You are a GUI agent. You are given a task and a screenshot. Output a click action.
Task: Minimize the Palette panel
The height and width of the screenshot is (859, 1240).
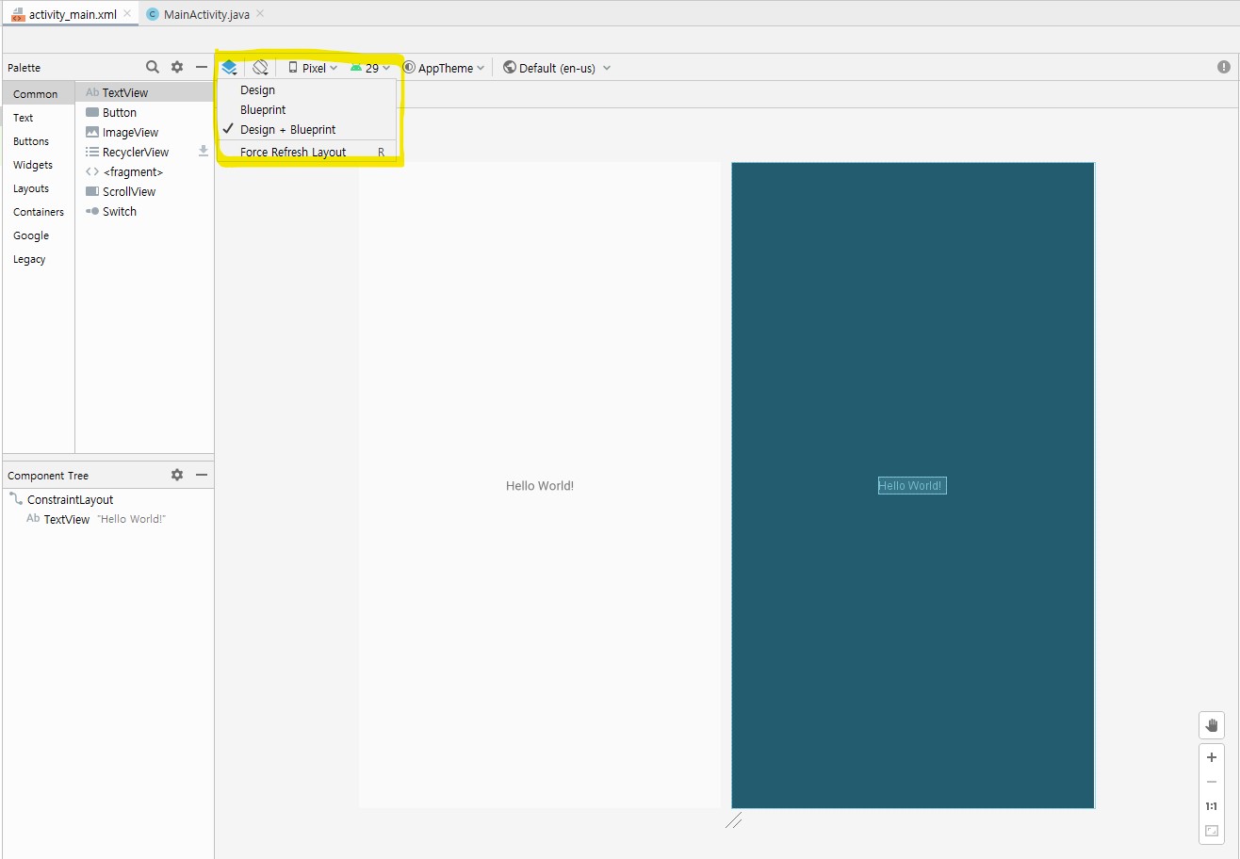[202, 67]
